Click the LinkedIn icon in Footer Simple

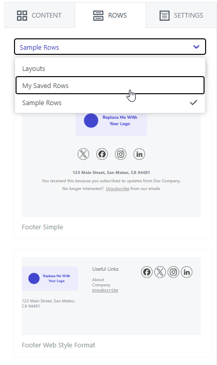139,154
